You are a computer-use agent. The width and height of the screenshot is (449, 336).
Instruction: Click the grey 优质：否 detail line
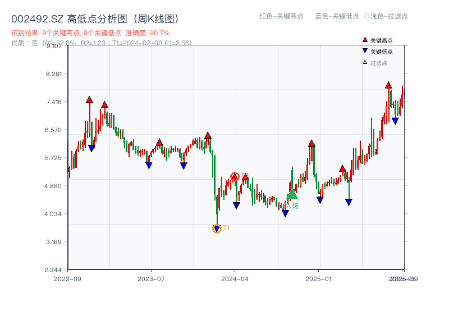[102, 43]
